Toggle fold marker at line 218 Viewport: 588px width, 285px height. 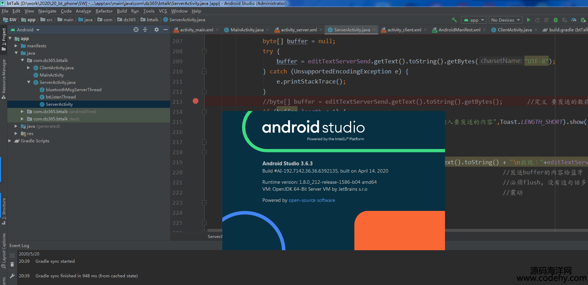click(204, 152)
